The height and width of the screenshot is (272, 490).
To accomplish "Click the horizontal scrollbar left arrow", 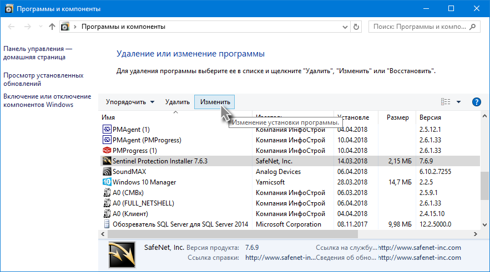I will coord(103,234).
